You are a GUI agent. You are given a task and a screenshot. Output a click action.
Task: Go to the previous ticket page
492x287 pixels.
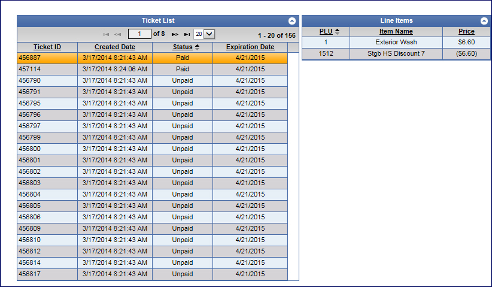(118, 35)
